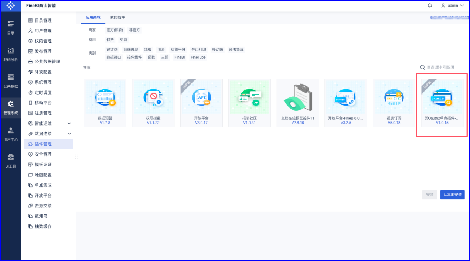Image resolution: width=470 pixels, height=261 pixels.
Task: Open the 目录 section in left navigation
Action: point(11,28)
